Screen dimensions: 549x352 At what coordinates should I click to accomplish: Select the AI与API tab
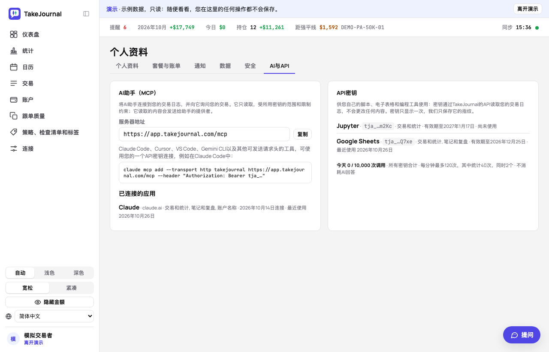coord(279,66)
